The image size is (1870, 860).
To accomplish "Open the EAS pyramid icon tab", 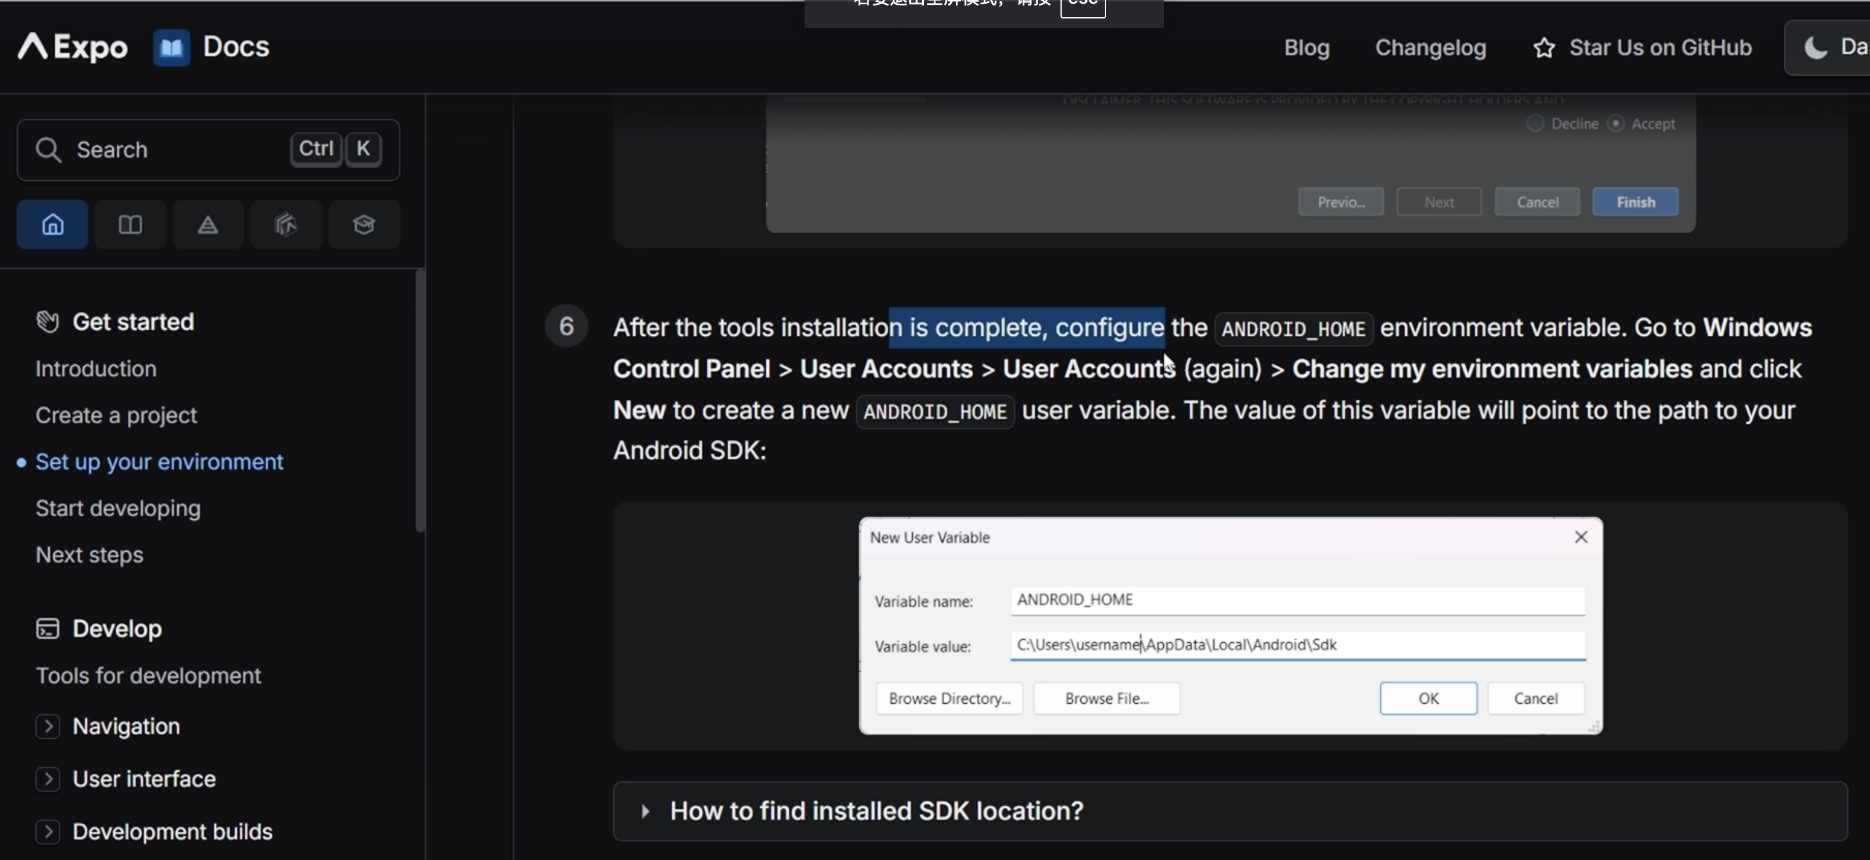I will click(x=208, y=225).
